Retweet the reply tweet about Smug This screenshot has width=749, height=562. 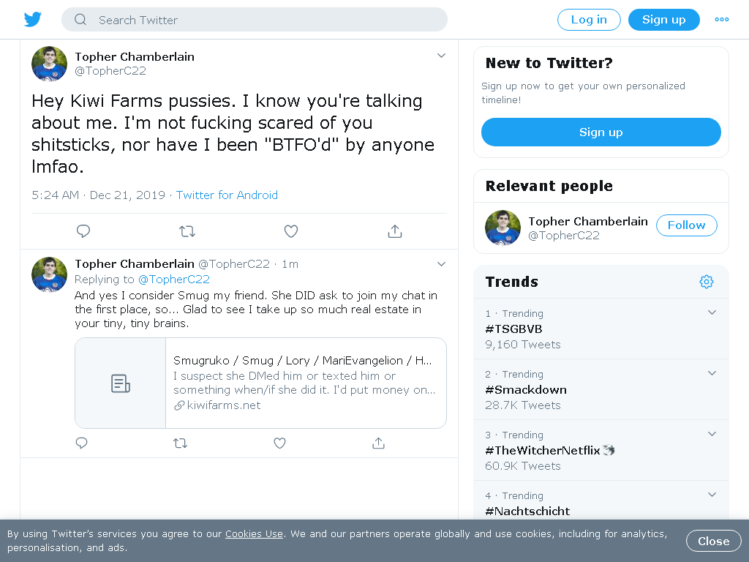tap(181, 443)
